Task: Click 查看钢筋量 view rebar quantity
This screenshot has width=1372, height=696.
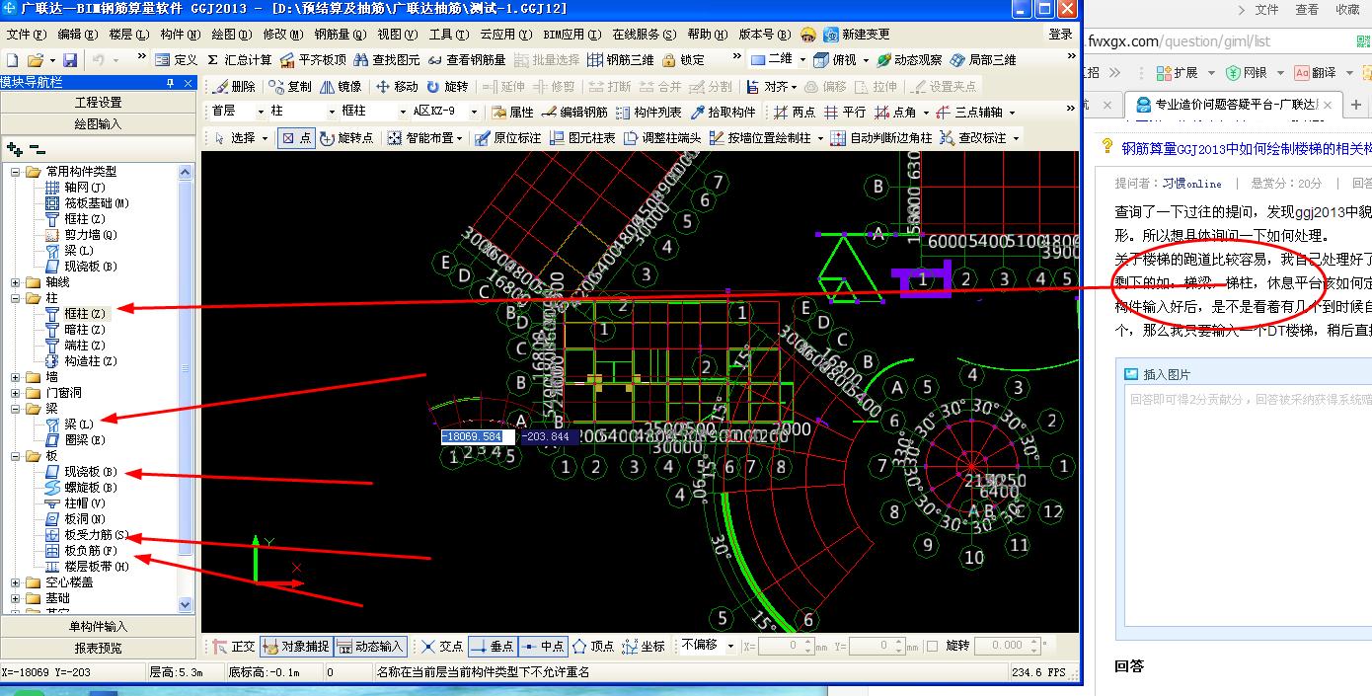Action: (x=467, y=60)
